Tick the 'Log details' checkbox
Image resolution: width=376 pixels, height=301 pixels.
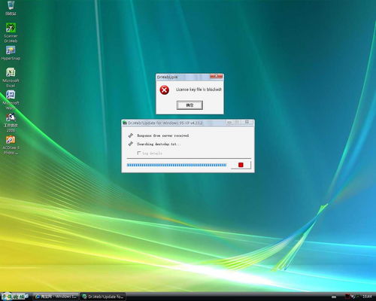139,153
